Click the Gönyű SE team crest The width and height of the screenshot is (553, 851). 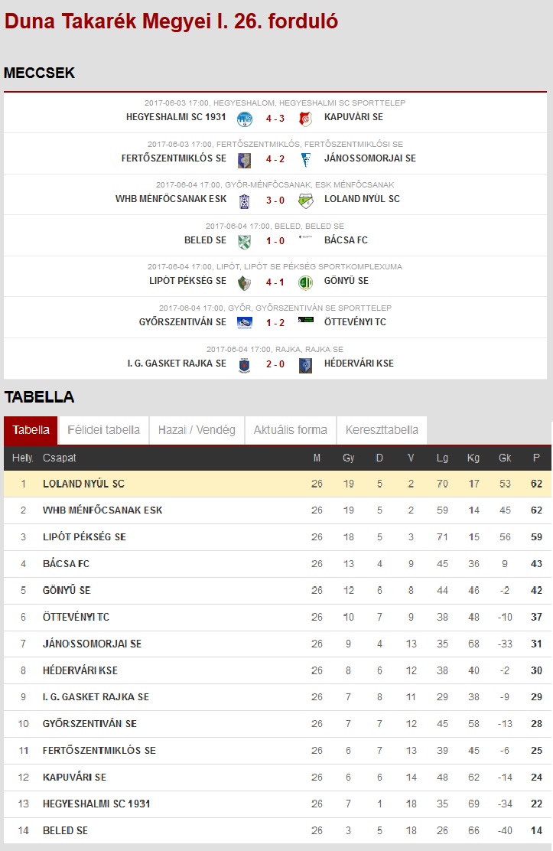pos(306,282)
